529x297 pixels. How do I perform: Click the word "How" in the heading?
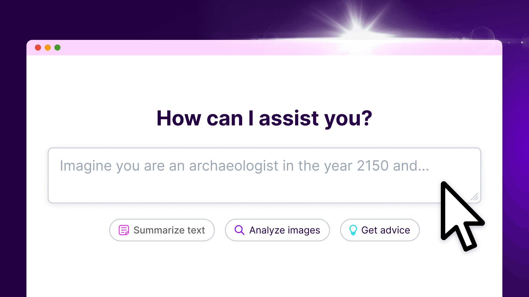[x=179, y=118]
